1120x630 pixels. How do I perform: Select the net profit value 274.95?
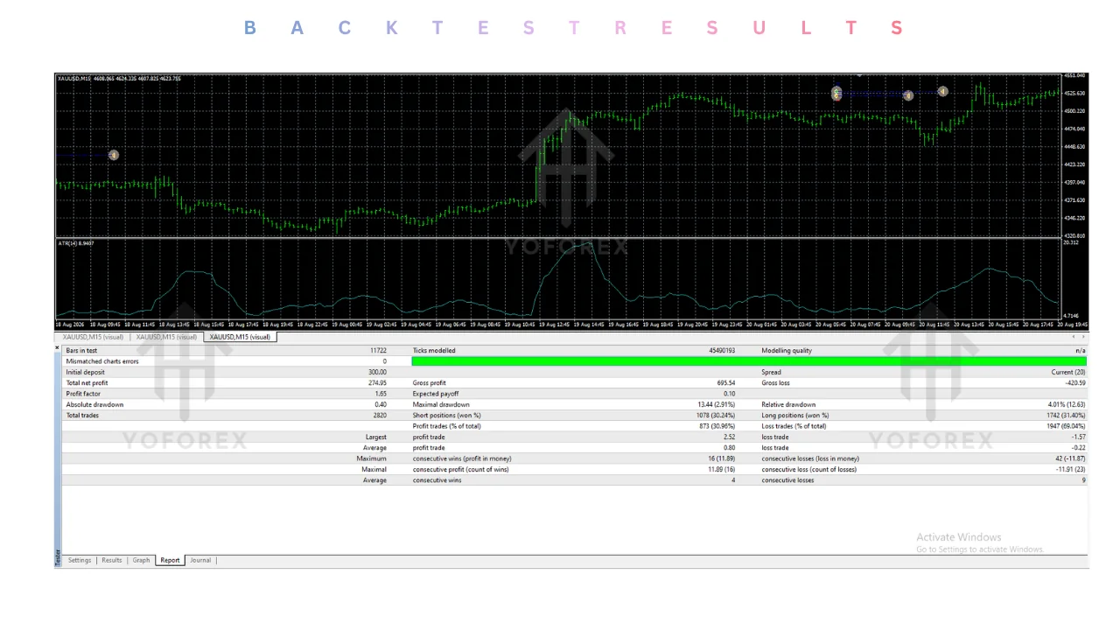coord(377,382)
